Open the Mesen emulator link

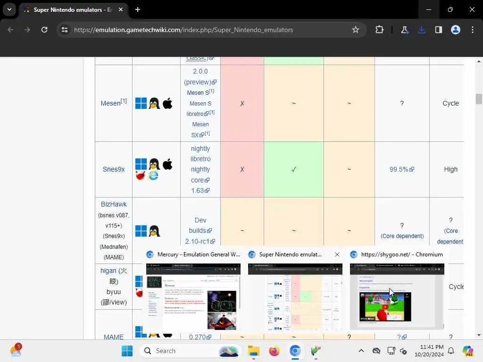pos(110,103)
